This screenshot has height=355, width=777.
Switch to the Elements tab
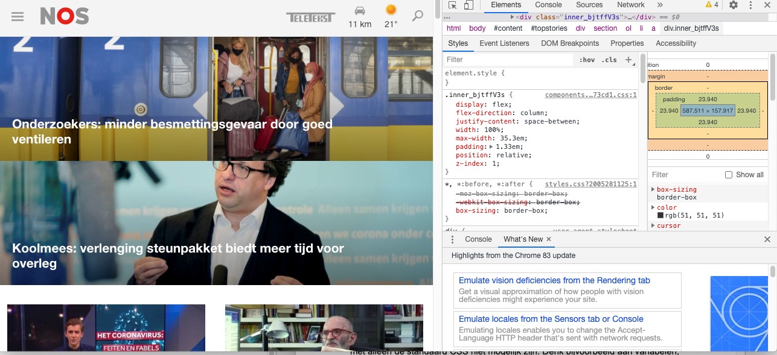506,5
